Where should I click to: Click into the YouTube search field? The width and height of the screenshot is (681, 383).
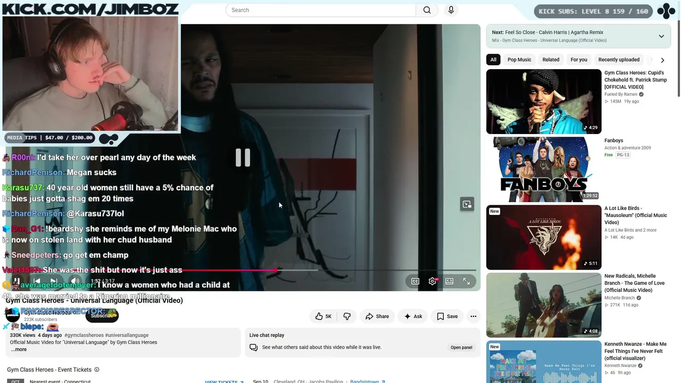pyautogui.click(x=321, y=10)
